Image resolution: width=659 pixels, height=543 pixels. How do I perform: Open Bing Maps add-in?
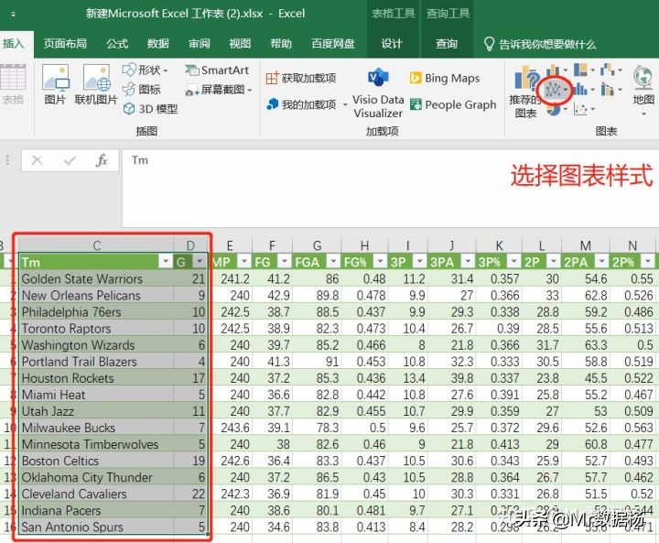[445, 78]
